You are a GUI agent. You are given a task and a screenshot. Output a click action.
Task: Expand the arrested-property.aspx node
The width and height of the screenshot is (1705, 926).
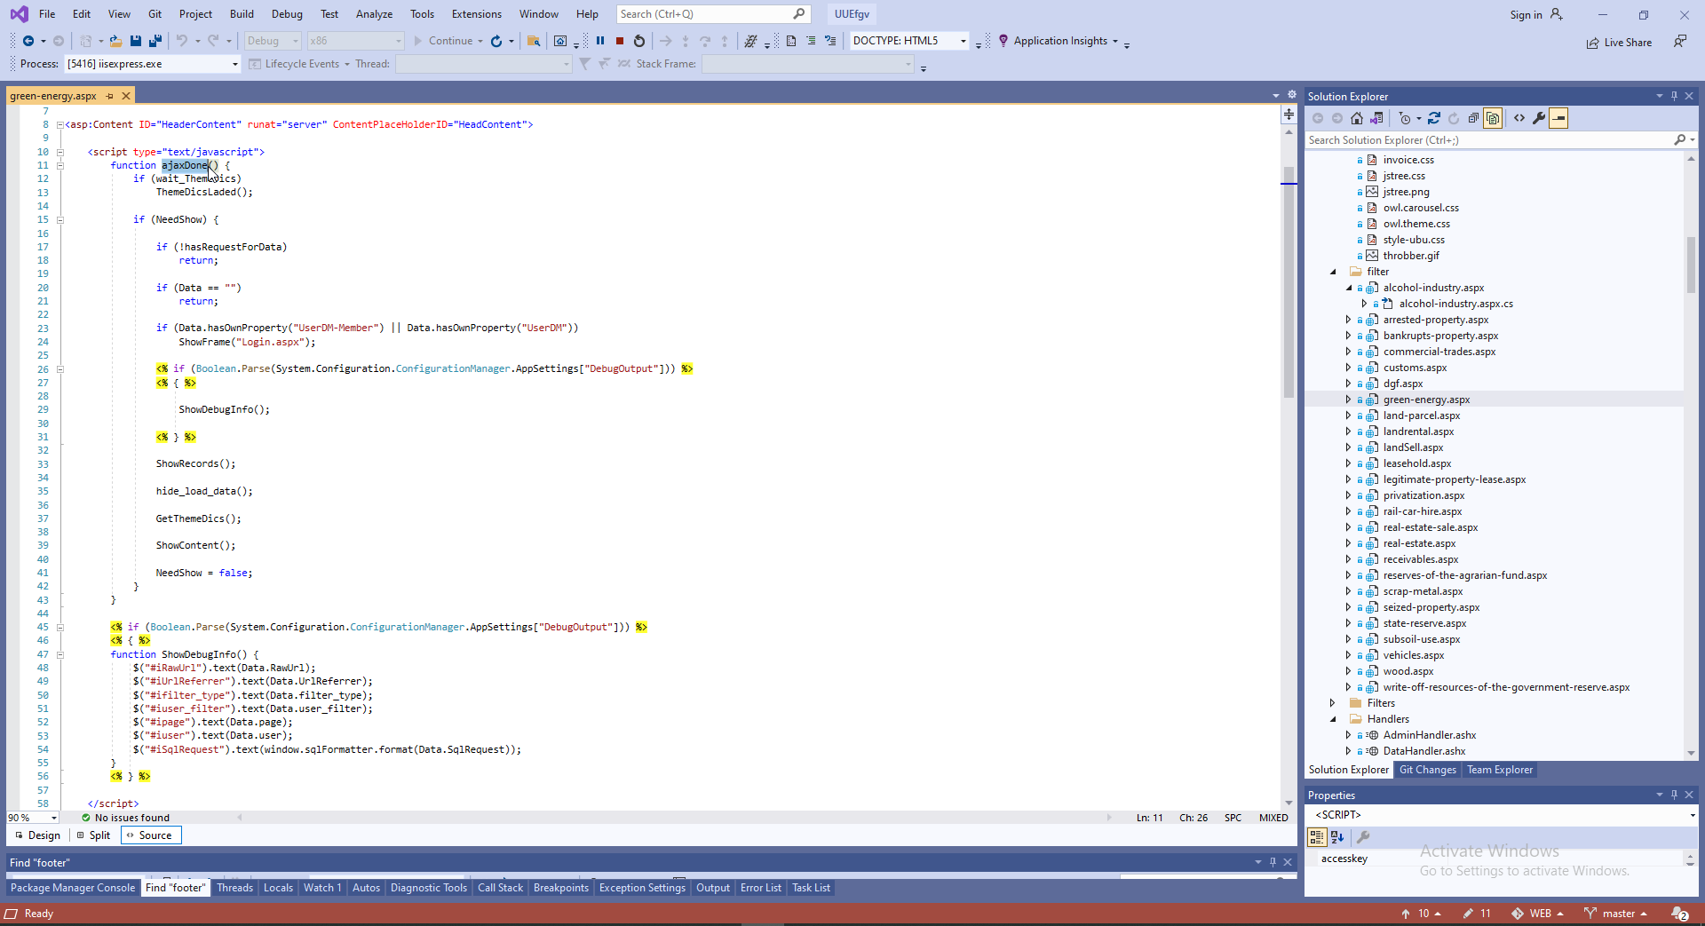pos(1349,320)
